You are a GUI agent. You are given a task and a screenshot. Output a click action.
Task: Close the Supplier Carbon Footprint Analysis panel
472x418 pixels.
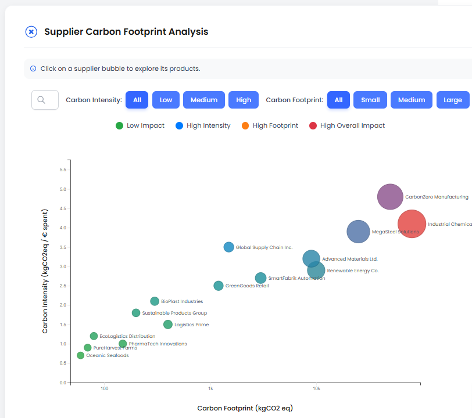pyautogui.click(x=31, y=32)
